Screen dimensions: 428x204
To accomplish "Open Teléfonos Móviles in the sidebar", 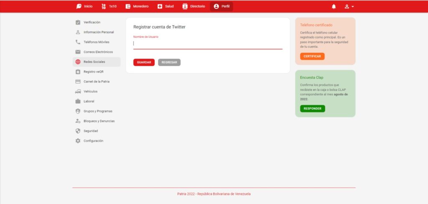I will (97, 42).
